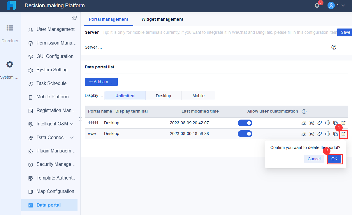The height and width of the screenshot is (215, 352).
Task: Click the Add a new portal button
Action: (101, 82)
